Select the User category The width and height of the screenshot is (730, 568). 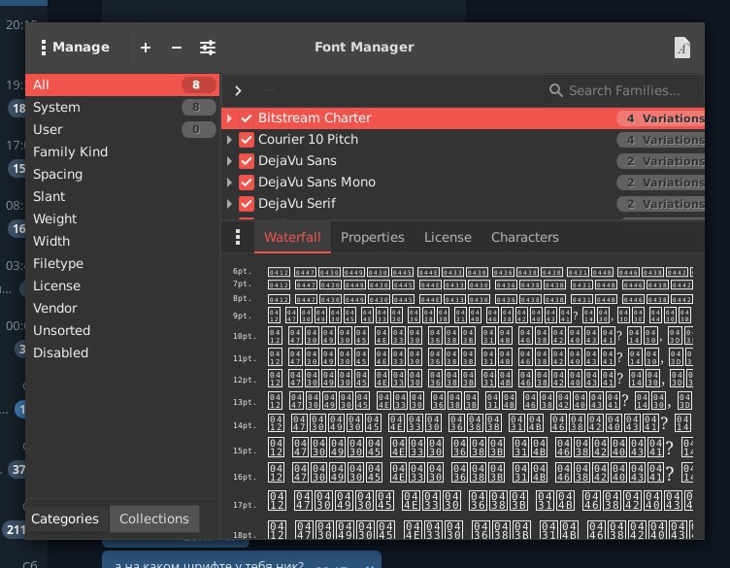(x=122, y=129)
